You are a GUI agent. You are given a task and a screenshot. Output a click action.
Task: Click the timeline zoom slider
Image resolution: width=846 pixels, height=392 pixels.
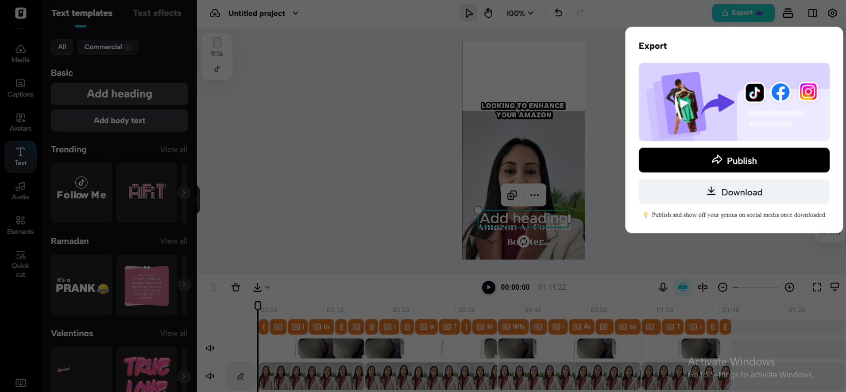[756, 287]
